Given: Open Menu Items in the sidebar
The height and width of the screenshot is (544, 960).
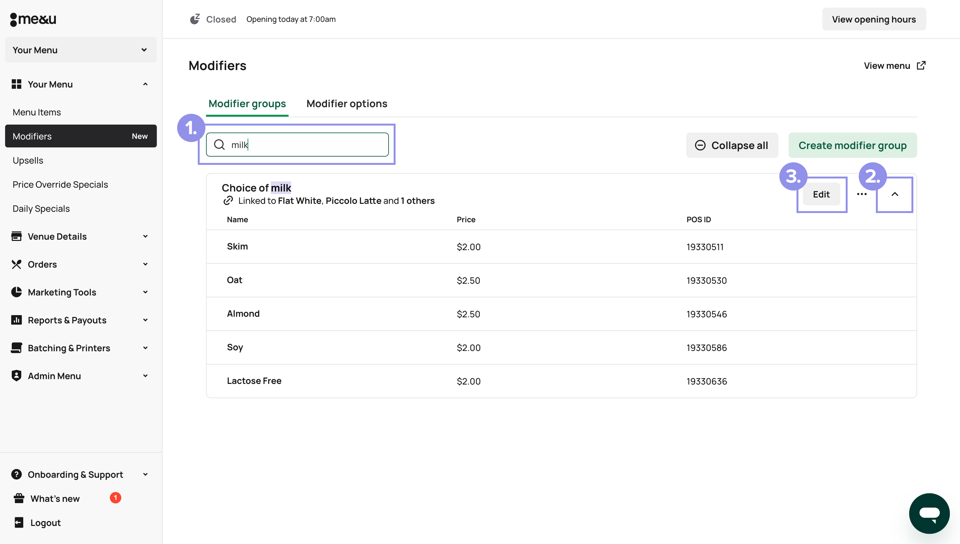Looking at the screenshot, I should click(37, 112).
